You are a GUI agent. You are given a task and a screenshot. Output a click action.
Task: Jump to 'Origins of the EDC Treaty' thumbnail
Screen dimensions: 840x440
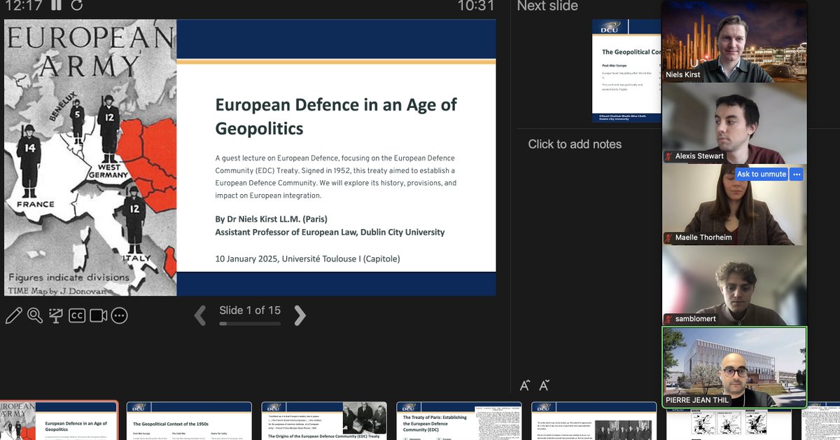click(324, 421)
